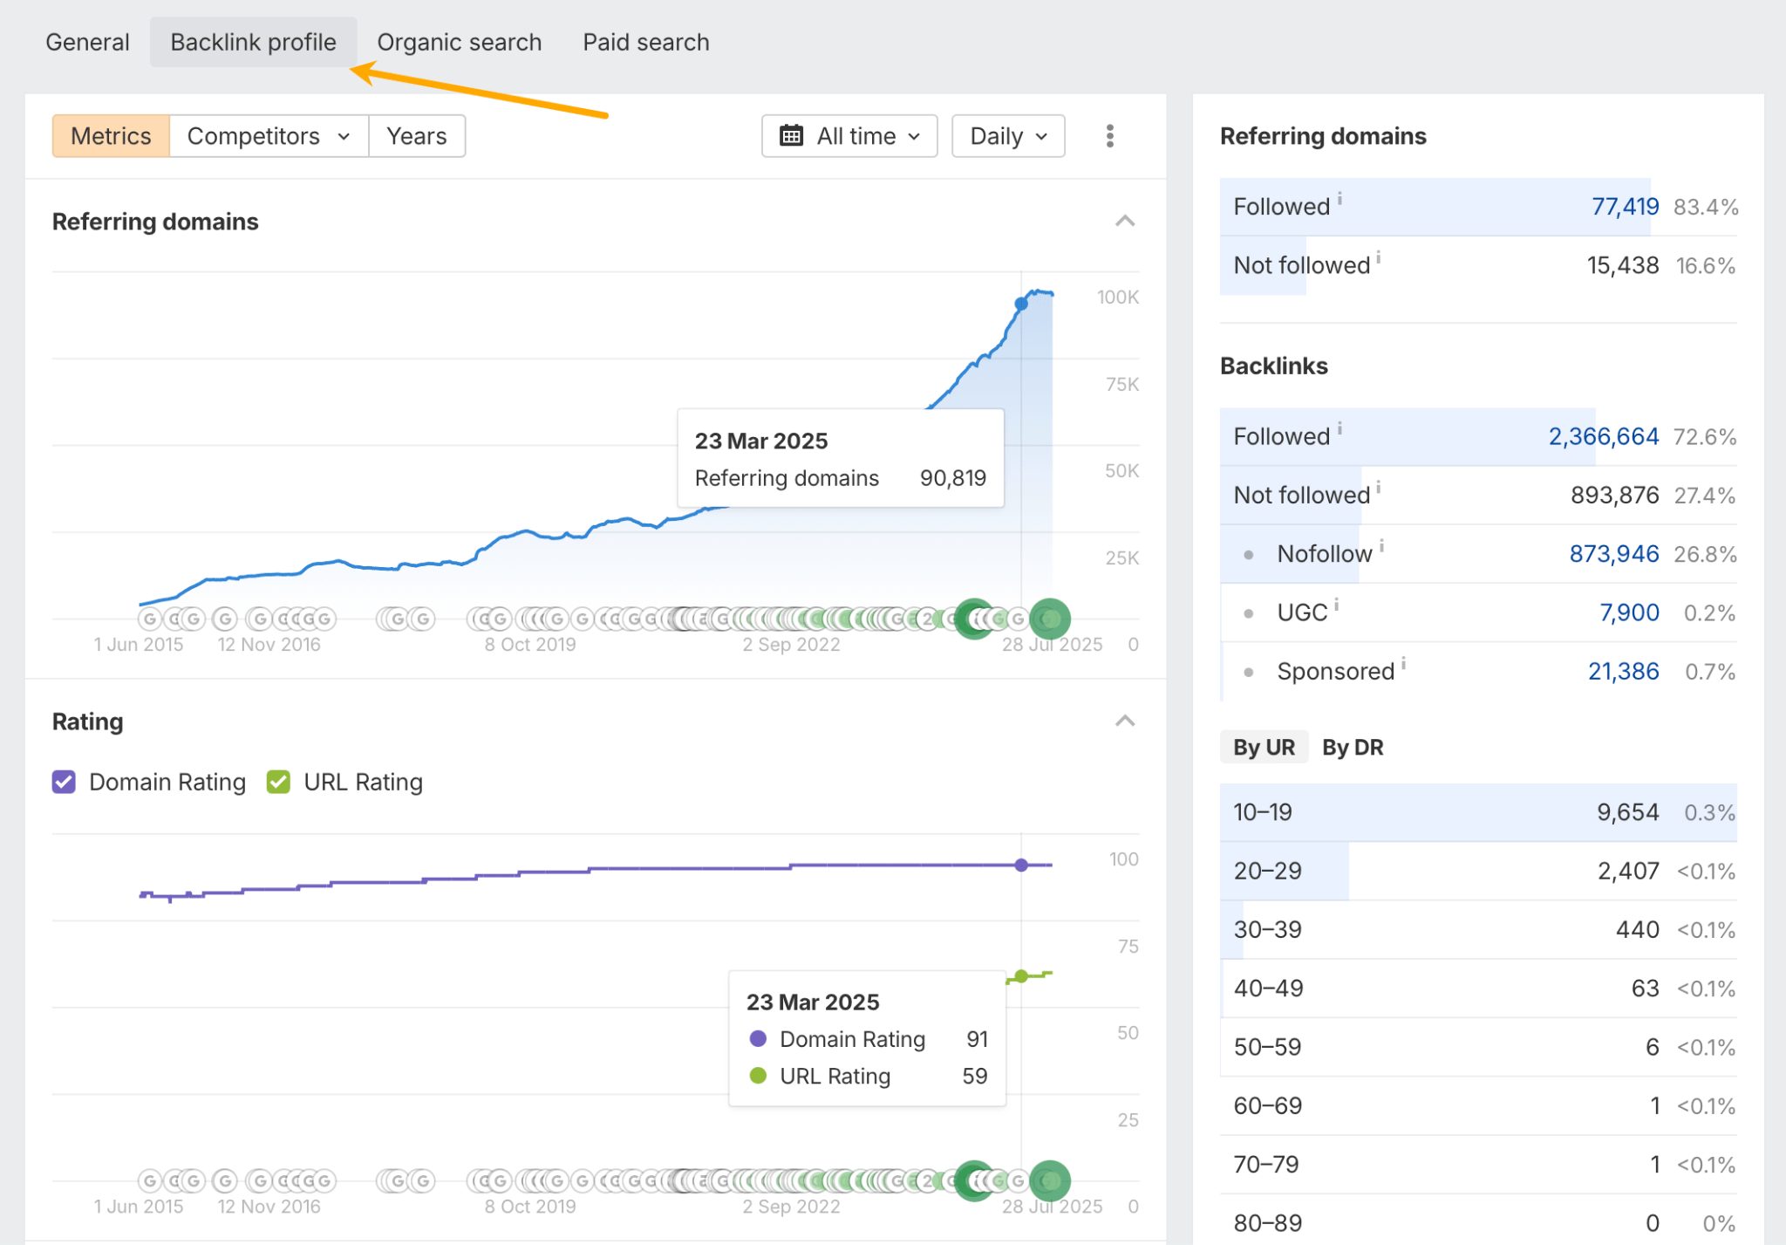
Task: Collapse the Rating section chevron
Action: (1125, 721)
